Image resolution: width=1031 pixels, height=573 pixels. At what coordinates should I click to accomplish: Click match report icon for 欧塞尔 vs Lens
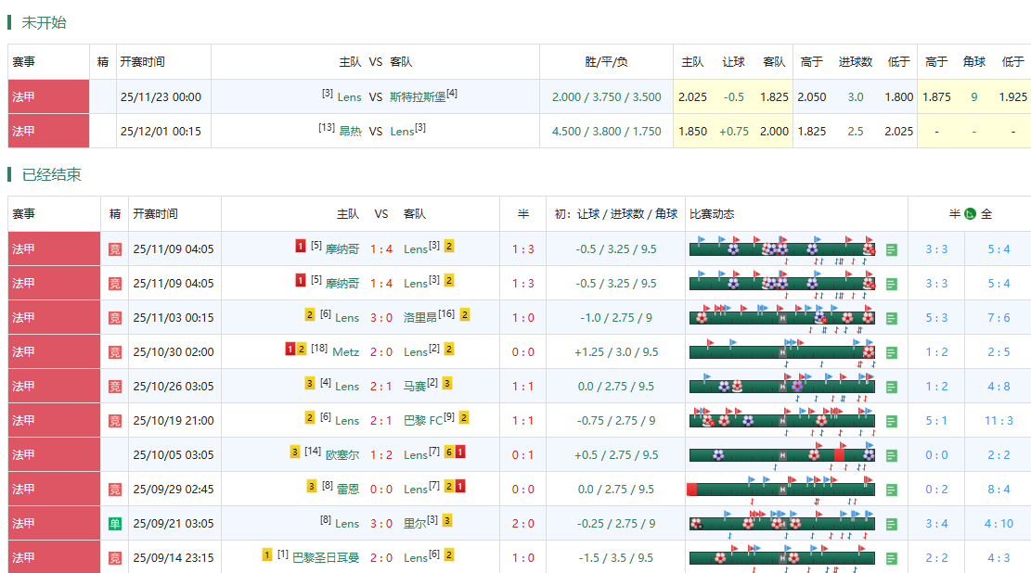[892, 455]
